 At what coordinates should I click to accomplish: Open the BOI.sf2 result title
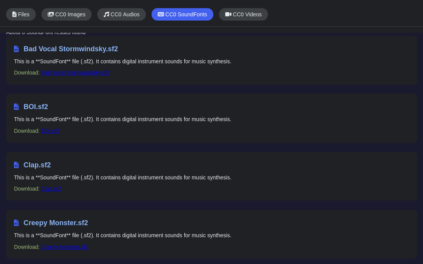36,107
